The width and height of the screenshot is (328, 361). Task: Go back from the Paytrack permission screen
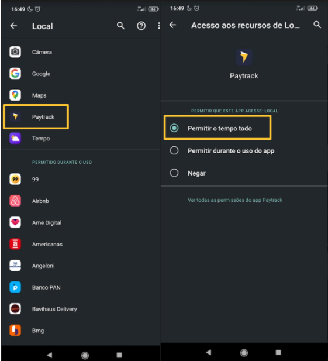pos(172,25)
